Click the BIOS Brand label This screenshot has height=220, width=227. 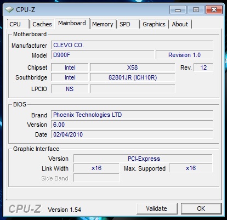(39, 115)
